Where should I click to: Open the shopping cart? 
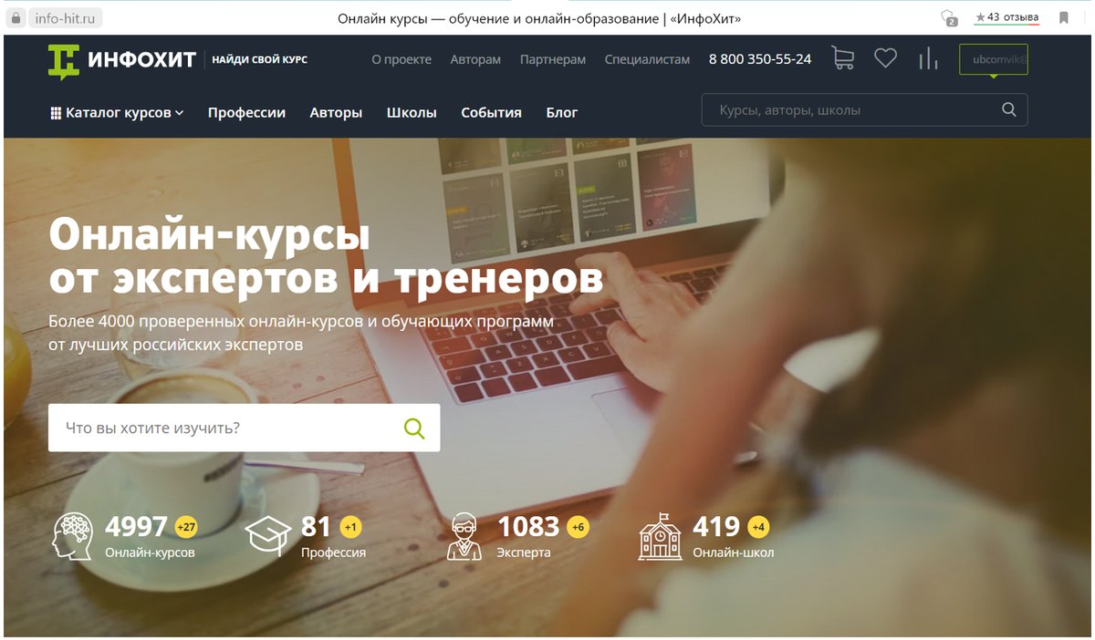click(x=842, y=59)
